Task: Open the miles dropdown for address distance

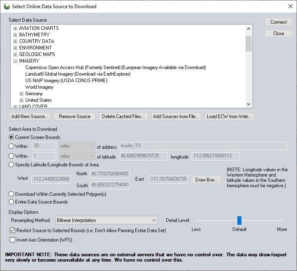Action: 77,146
